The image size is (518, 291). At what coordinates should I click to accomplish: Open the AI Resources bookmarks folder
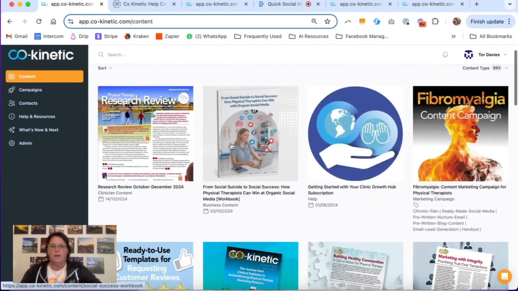(x=309, y=36)
